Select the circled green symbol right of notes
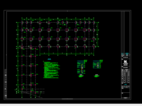 pyautogui.click(x=59, y=66)
